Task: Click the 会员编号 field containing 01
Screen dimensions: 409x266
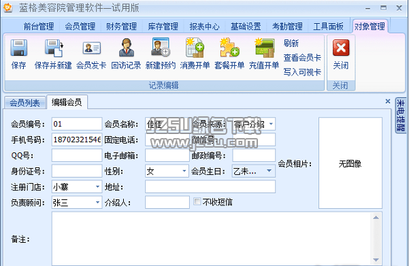Action: 77,124
